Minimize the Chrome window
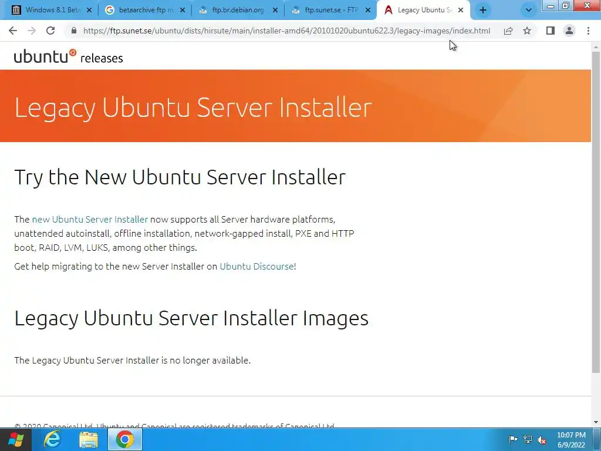601x451 pixels. [551, 6]
